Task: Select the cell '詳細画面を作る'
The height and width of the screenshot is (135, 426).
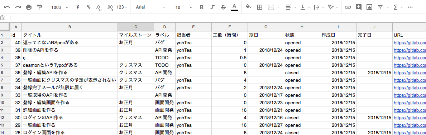Action: click(70, 110)
